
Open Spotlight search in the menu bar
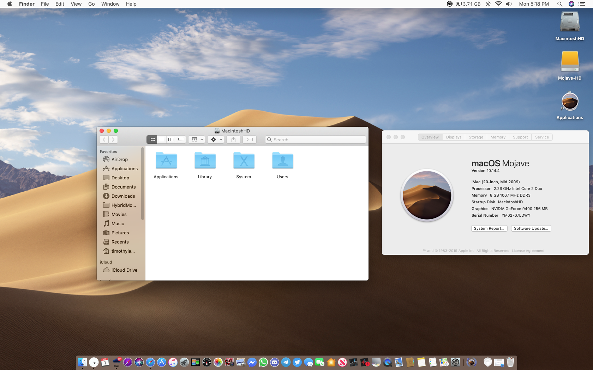point(559,4)
